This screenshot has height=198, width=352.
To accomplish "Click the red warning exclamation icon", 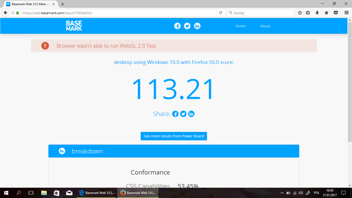I will pos(45,46).
